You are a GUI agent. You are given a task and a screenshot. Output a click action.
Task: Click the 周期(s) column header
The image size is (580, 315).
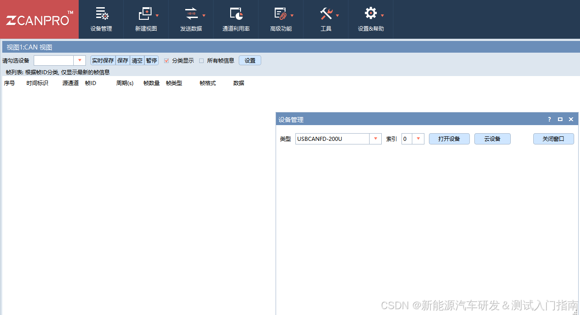click(x=125, y=83)
